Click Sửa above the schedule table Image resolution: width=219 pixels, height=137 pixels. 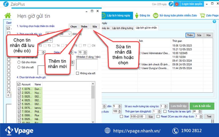point(199,35)
